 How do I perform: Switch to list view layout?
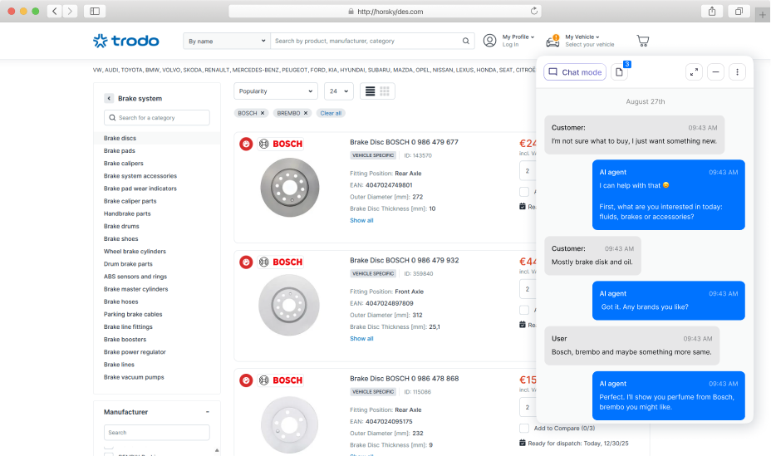[x=371, y=91]
